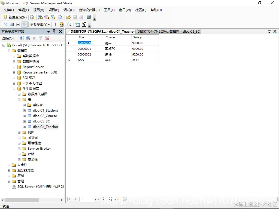Show the Diagram pane icon
279x209 pixels.
click(6, 24)
